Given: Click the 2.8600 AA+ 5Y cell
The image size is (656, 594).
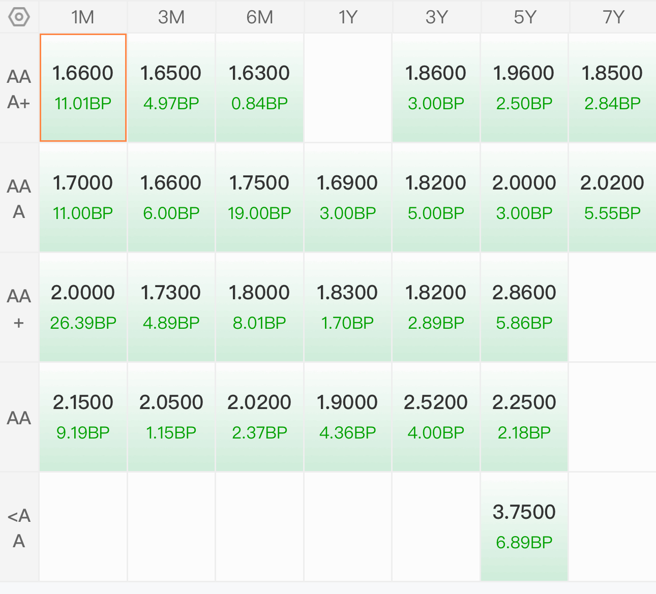Looking at the screenshot, I should 524,307.
